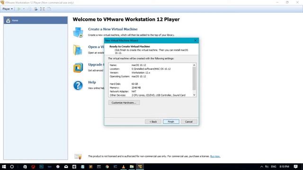The image size is (303, 170).
Task: Click the license certificate icon at bottom
Action: 78,156
